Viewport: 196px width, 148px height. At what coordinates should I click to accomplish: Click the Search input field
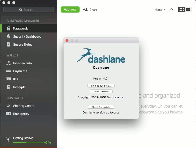coord(29,10)
